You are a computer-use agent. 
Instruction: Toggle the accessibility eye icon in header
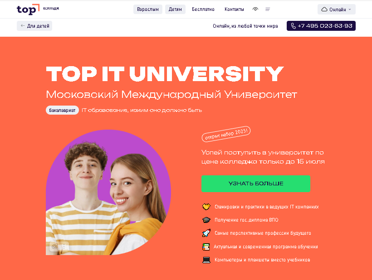pos(255,9)
